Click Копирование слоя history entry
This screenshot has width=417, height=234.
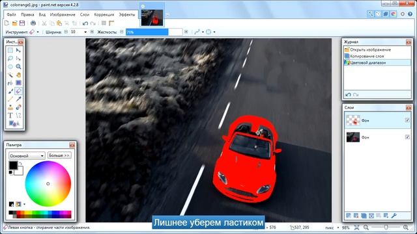coord(377,56)
